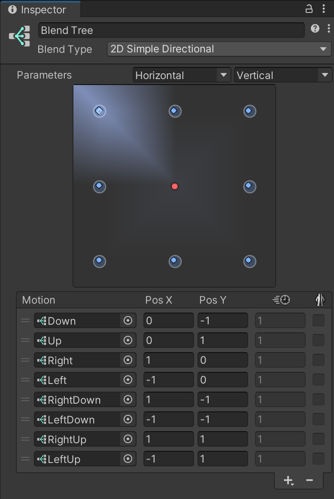This screenshot has height=499, width=334.
Task: Open the Blend Type dropdown
Action: pyautogui.click(x=219, y=49)
